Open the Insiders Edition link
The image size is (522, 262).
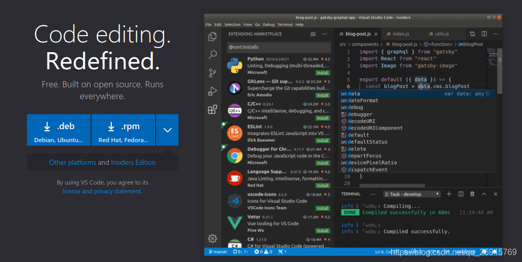(133, 163)
